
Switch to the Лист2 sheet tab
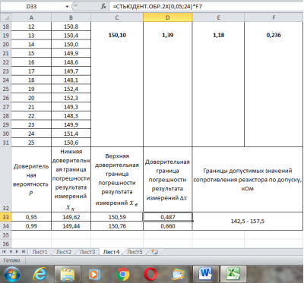(x=64, y=252)
